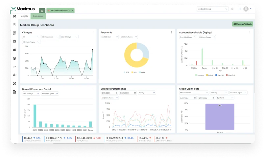Toggle the Other/Draft legend series

coord(231,75)
